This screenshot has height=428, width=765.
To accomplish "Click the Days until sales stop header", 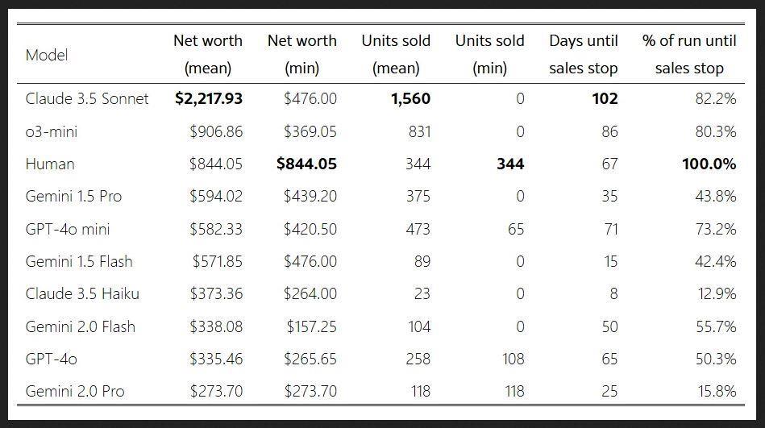I will (x=583, y=54).
